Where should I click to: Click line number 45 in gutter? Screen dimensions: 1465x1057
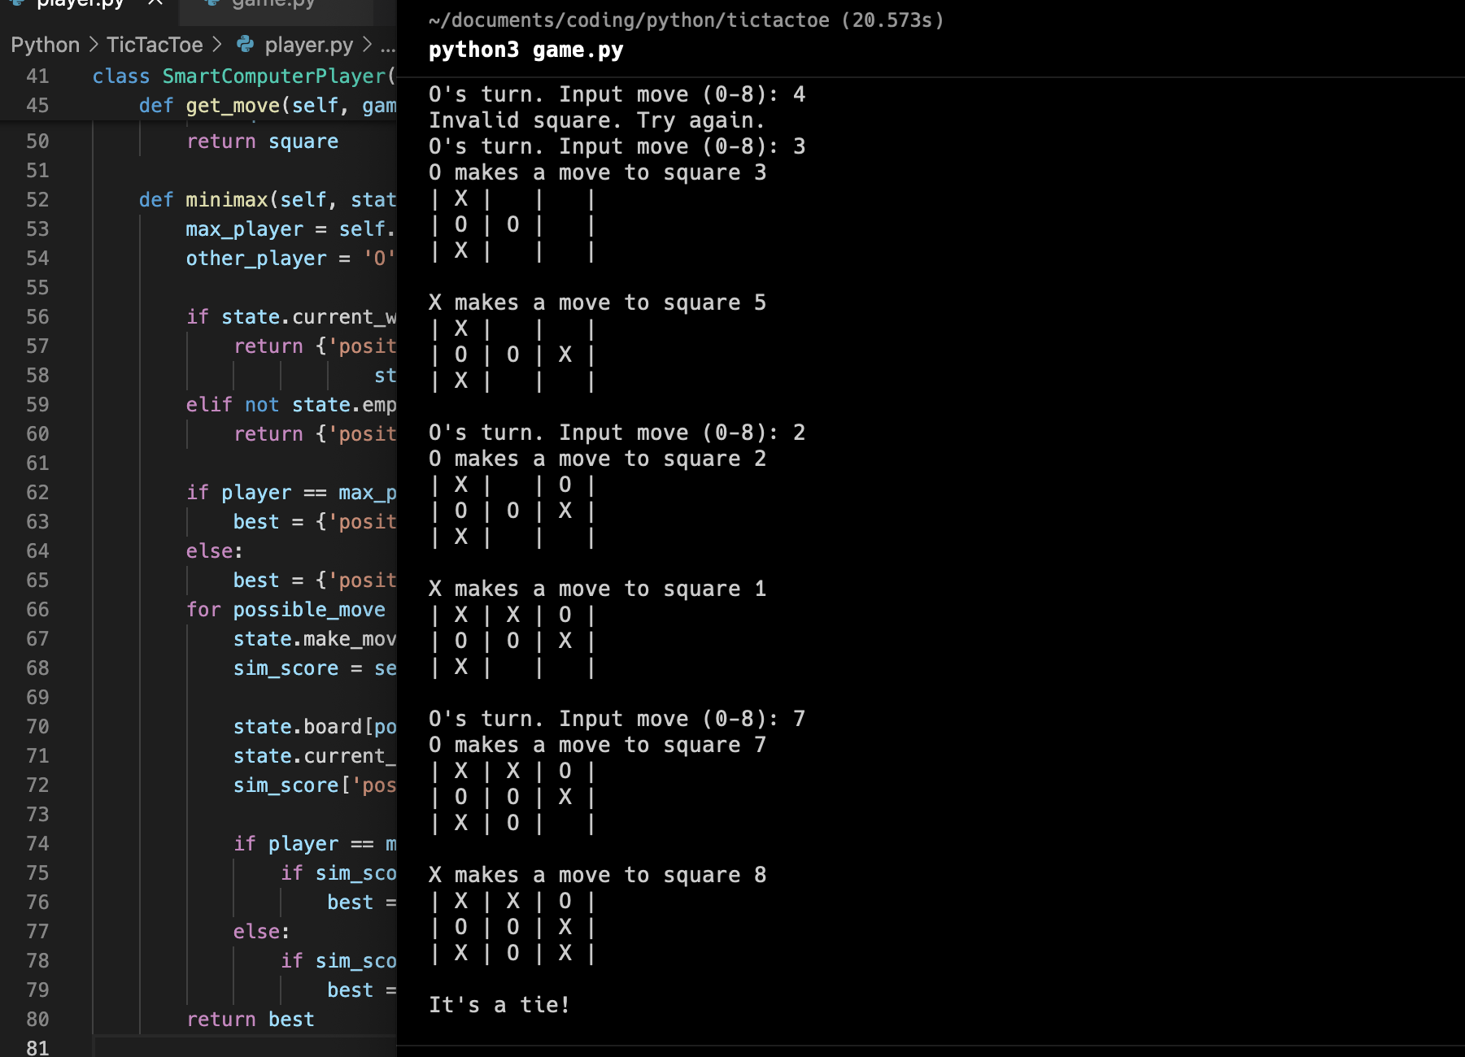click(37, 106)
